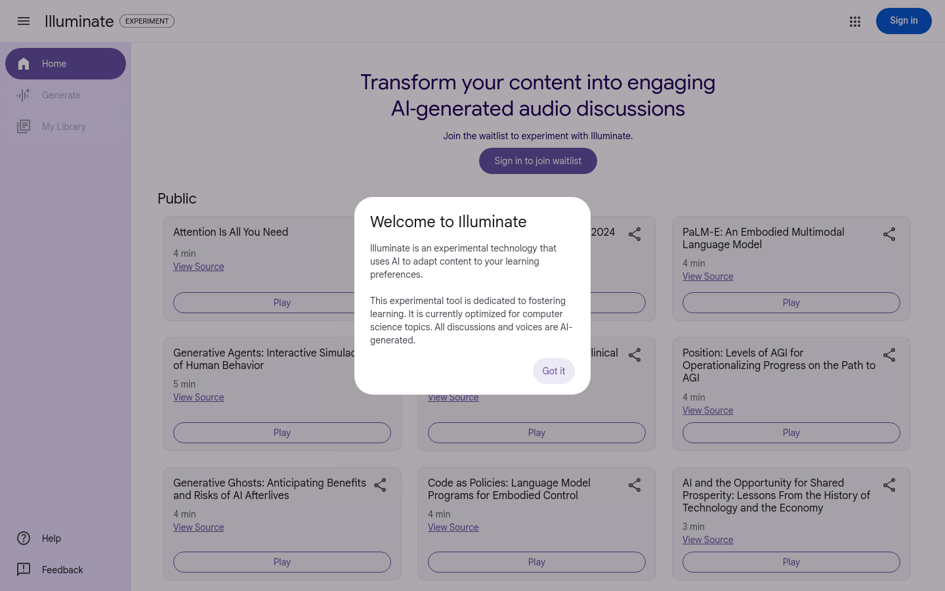Share the Position: Levels of AGI card
This screenshot has width=945, height=591.
[x=889, y=355]
